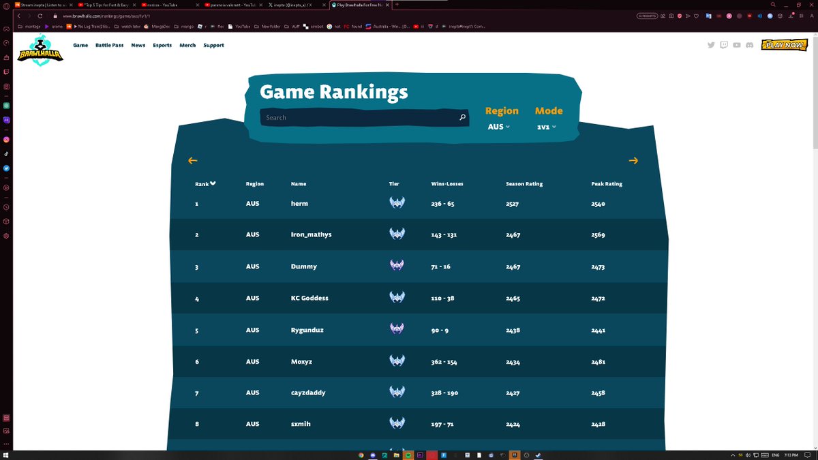The height and width of the screenshot is (460, 818).
Task: Open News menu item
Action: [x=138, y=45]
